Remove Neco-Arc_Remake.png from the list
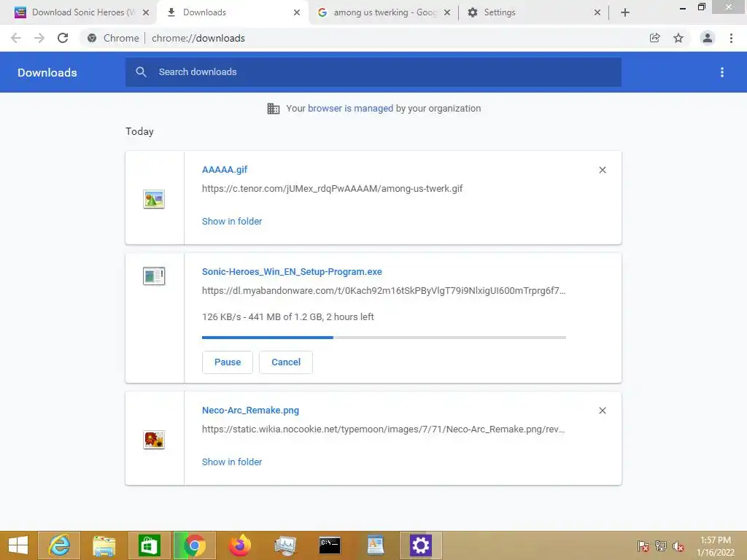Viewport: 747px width, 560px height. click(x=603, y=411)
